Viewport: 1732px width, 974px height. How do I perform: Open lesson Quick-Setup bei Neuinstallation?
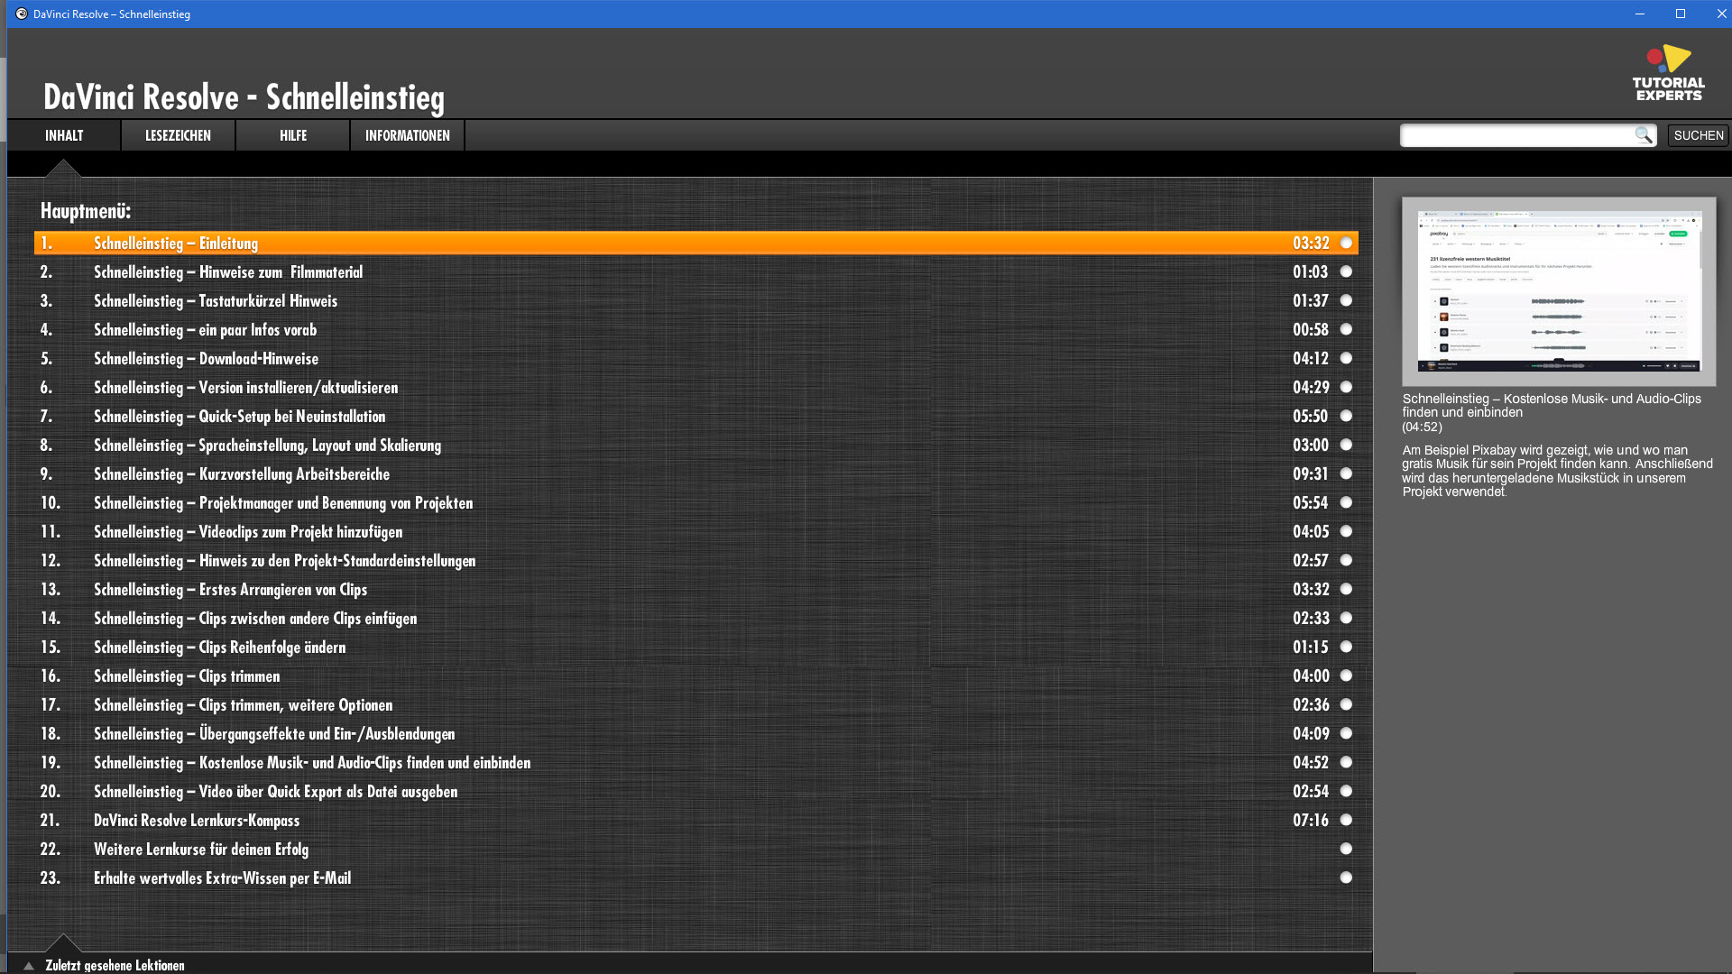pos(696,416)
